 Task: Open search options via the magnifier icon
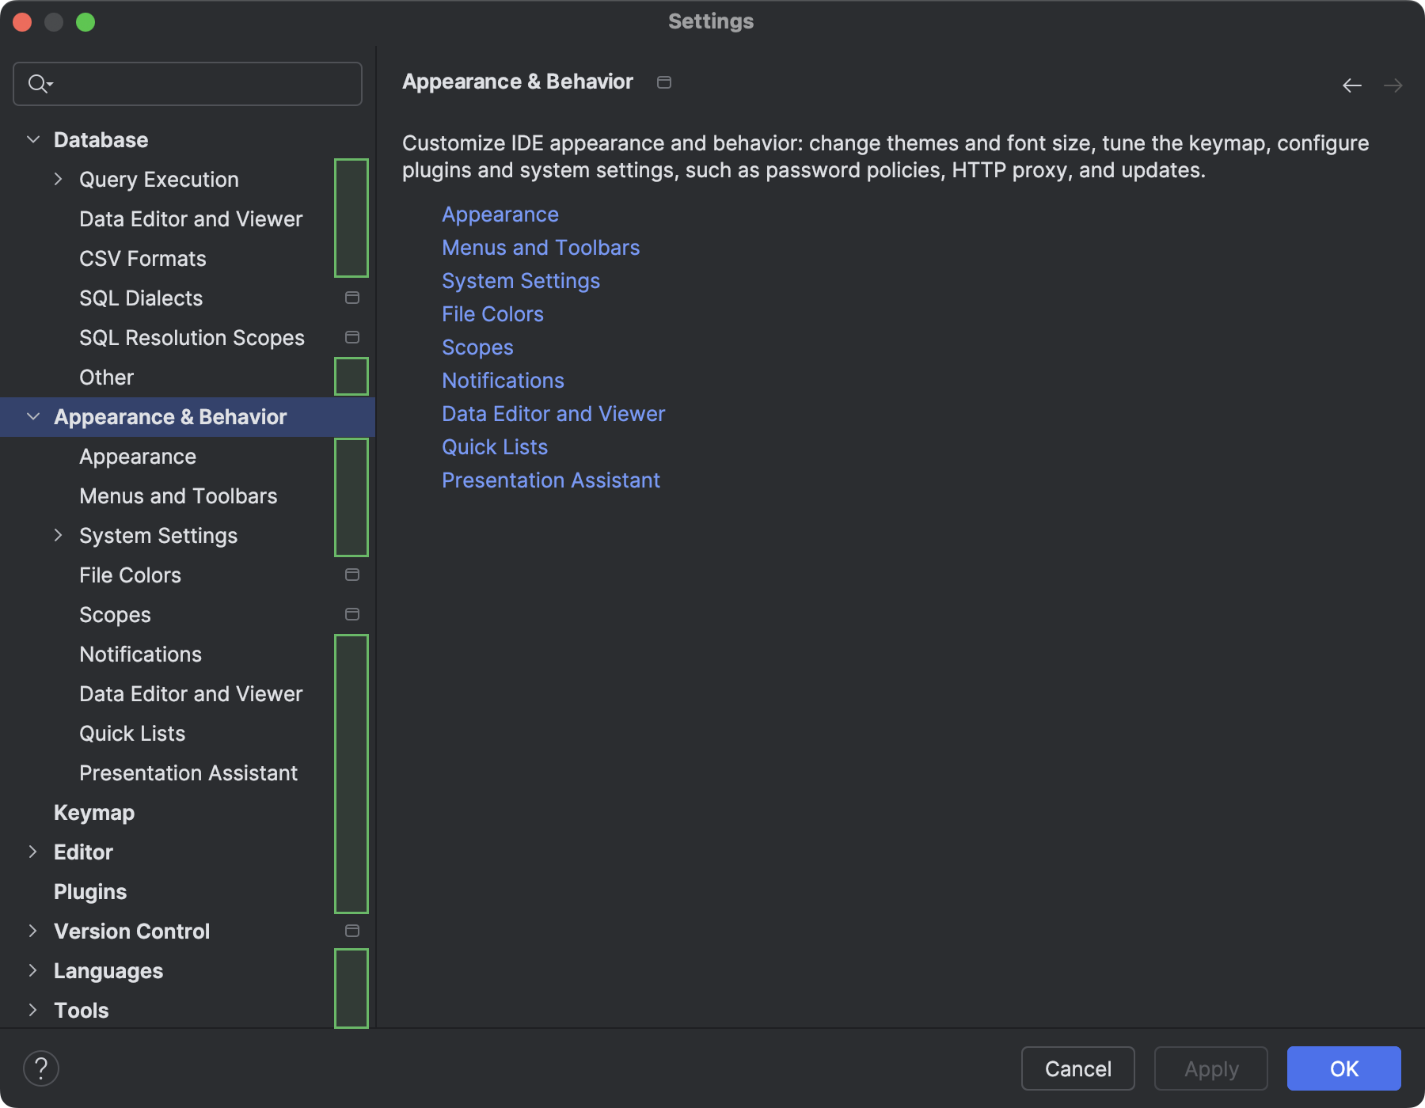coord(39,83)
